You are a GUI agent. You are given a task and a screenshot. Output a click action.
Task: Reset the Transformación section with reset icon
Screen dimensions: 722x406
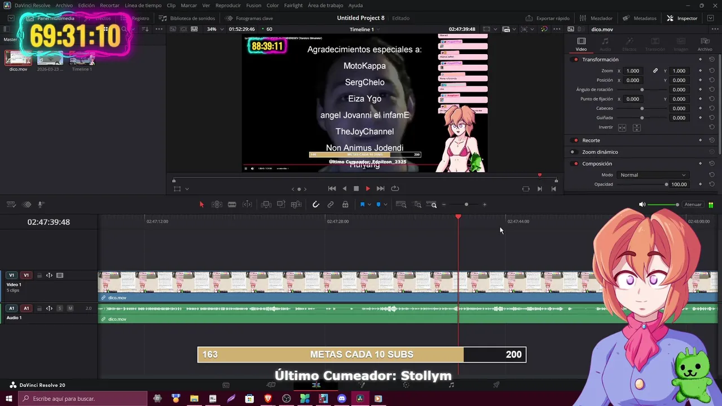coord(712,59)
